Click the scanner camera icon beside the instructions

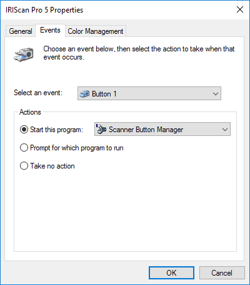(24, 54)
